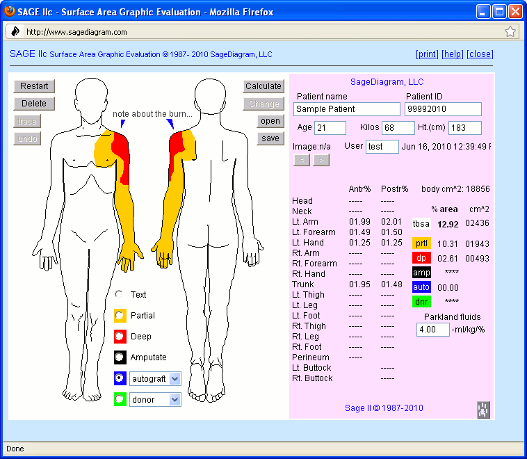Click the tbsa percent value 12.92

448,225
